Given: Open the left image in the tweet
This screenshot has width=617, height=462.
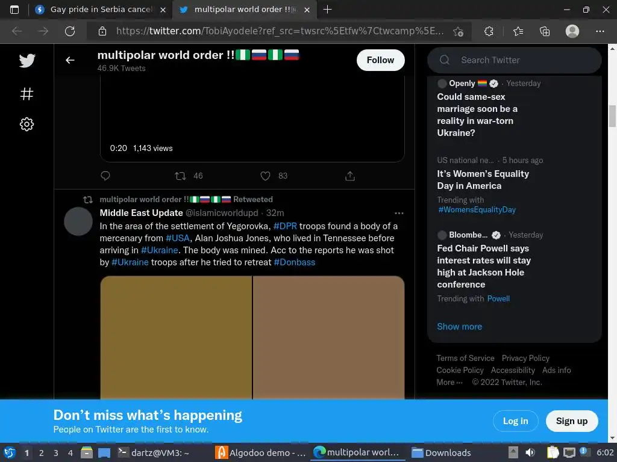Looking at the screenshot, I should [x=176, y=337].
